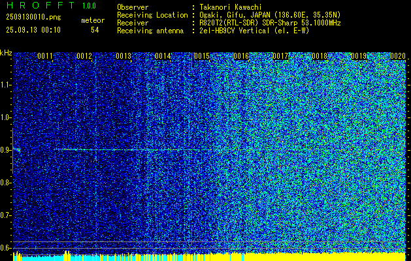This screenshot has height=261, width=411.
Task: Click the 1.0 frequency axis label
Action: (5, 117)
